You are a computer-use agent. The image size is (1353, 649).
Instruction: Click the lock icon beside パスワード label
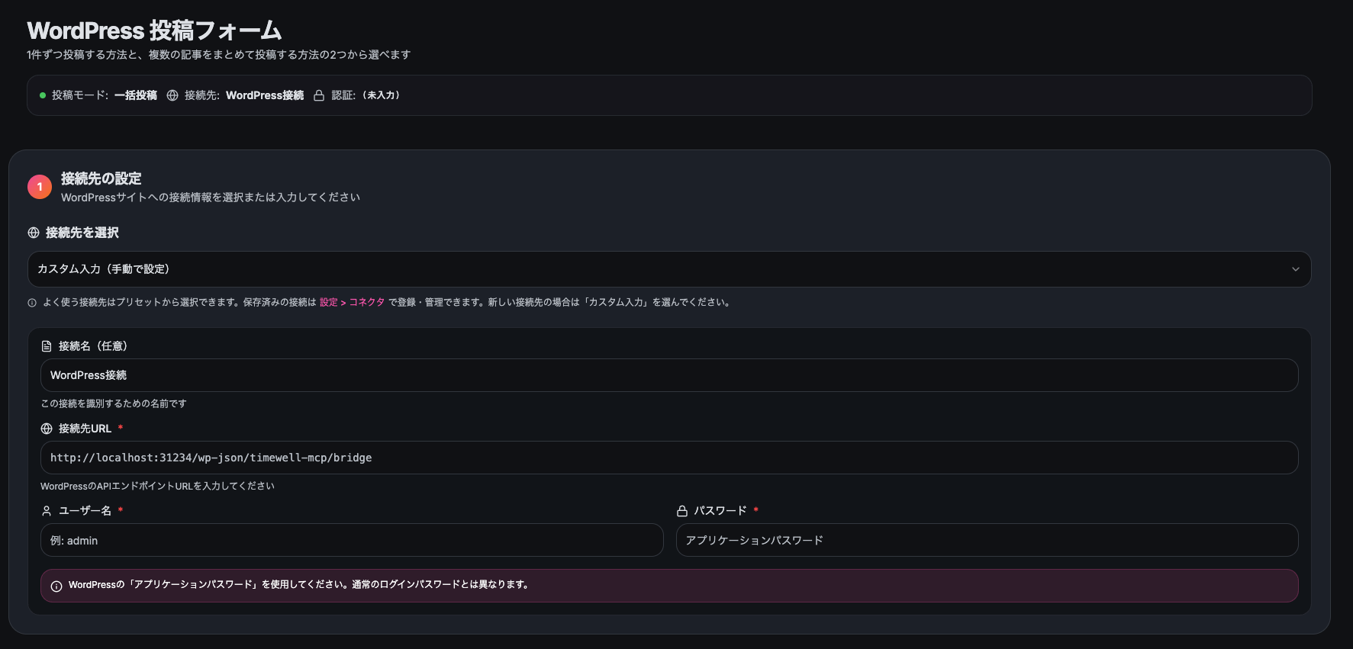(682, 511)
